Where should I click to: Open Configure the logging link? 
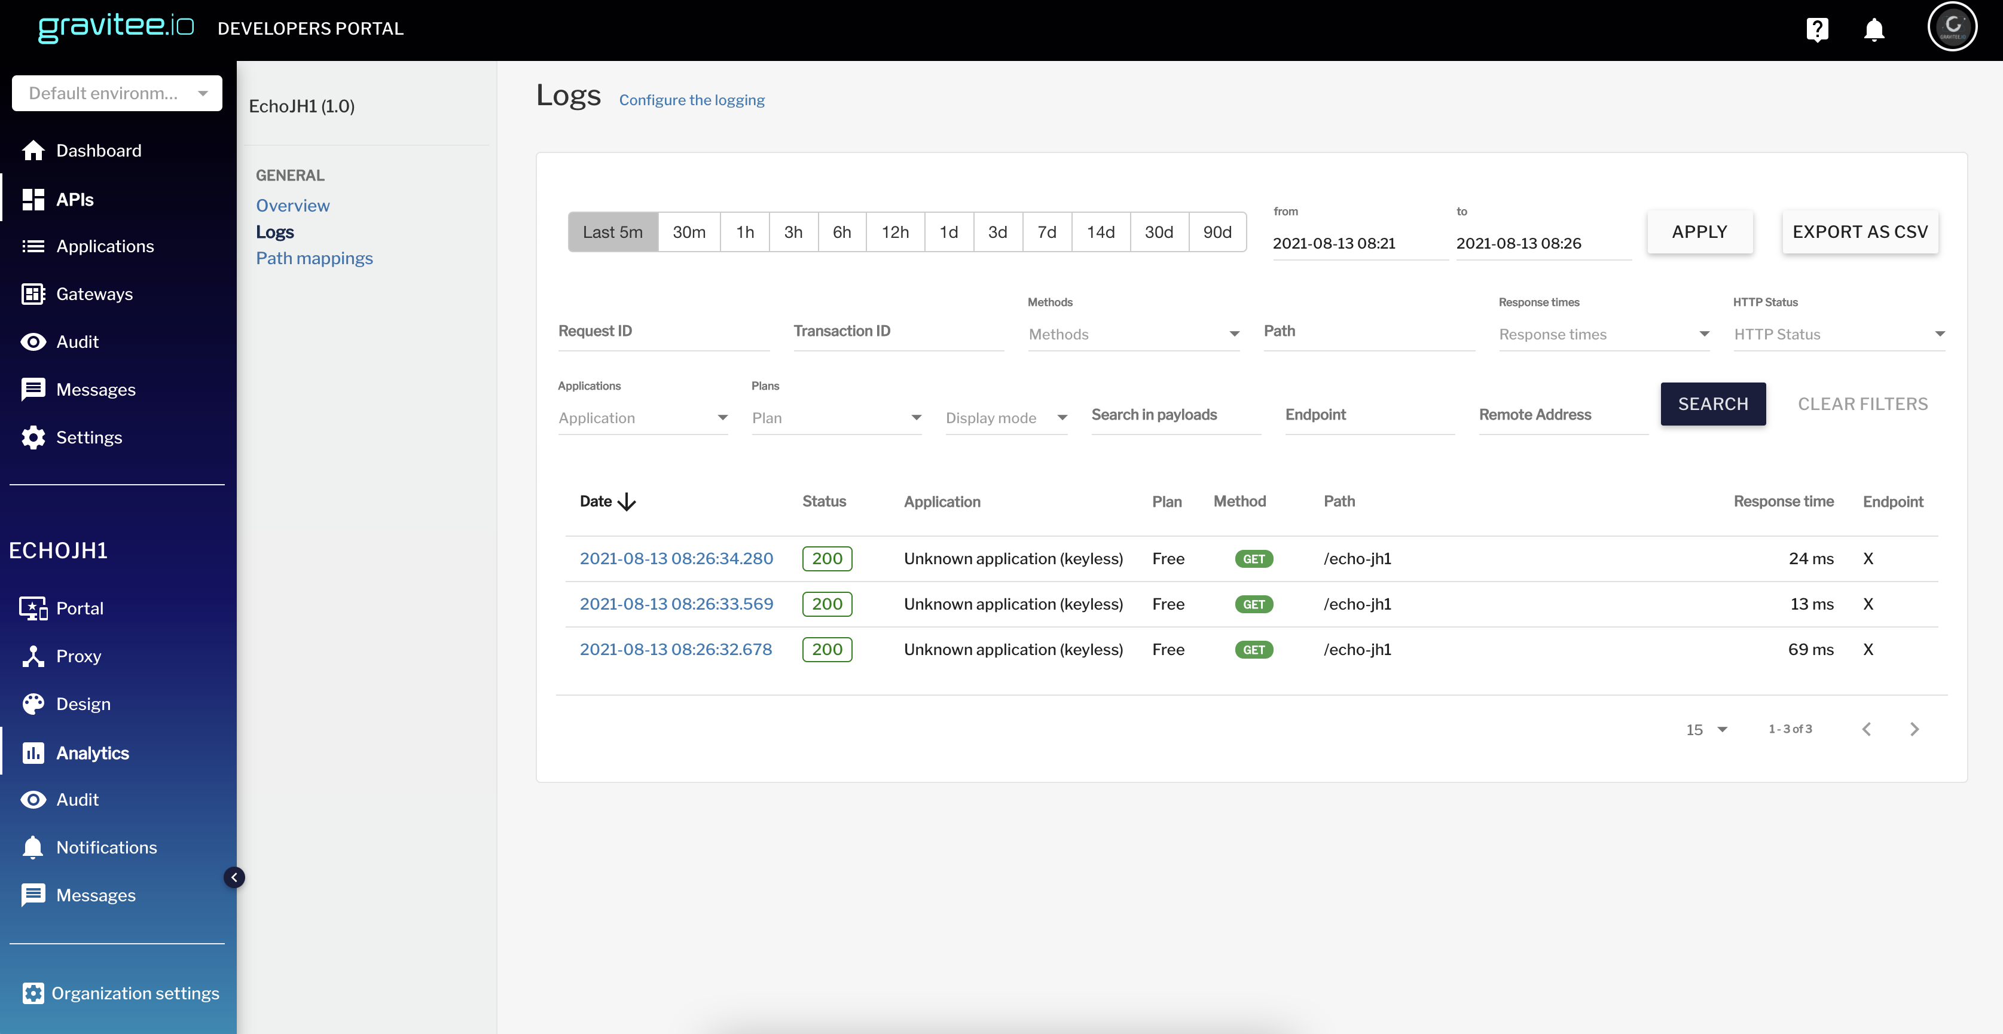(x=691, y=99)
